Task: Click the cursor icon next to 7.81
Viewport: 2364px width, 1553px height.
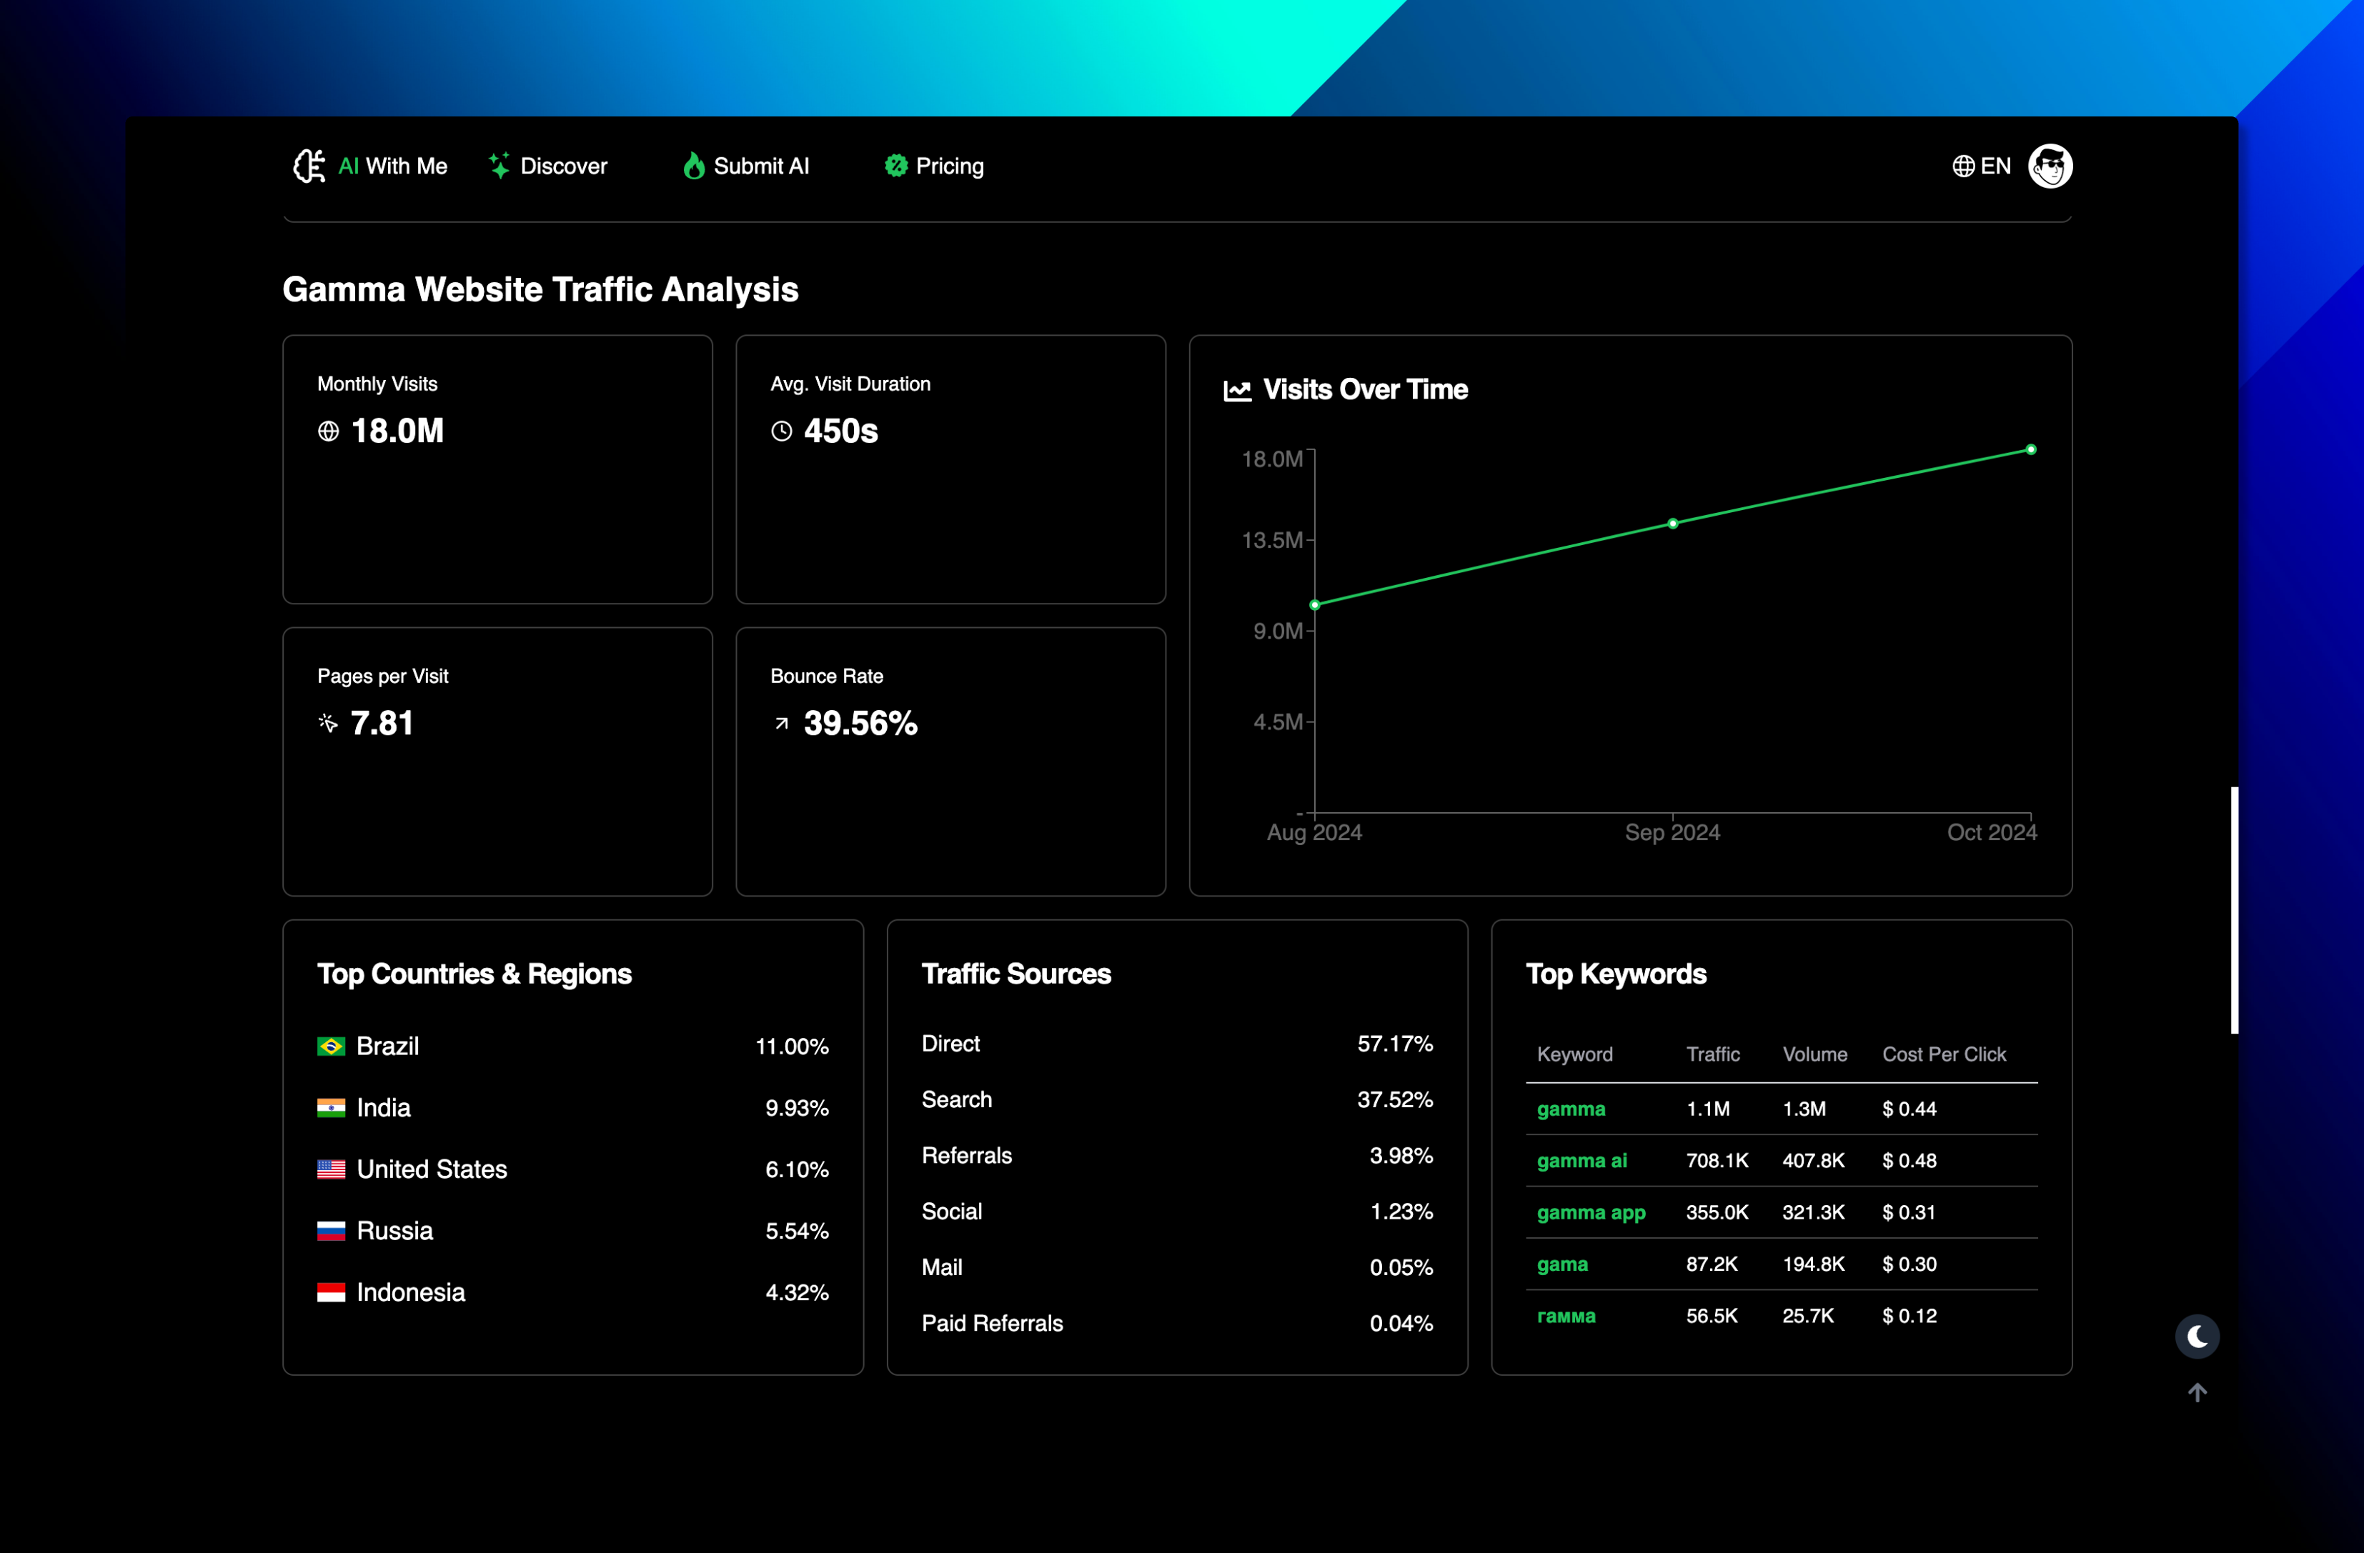Action: click(328, 723)
